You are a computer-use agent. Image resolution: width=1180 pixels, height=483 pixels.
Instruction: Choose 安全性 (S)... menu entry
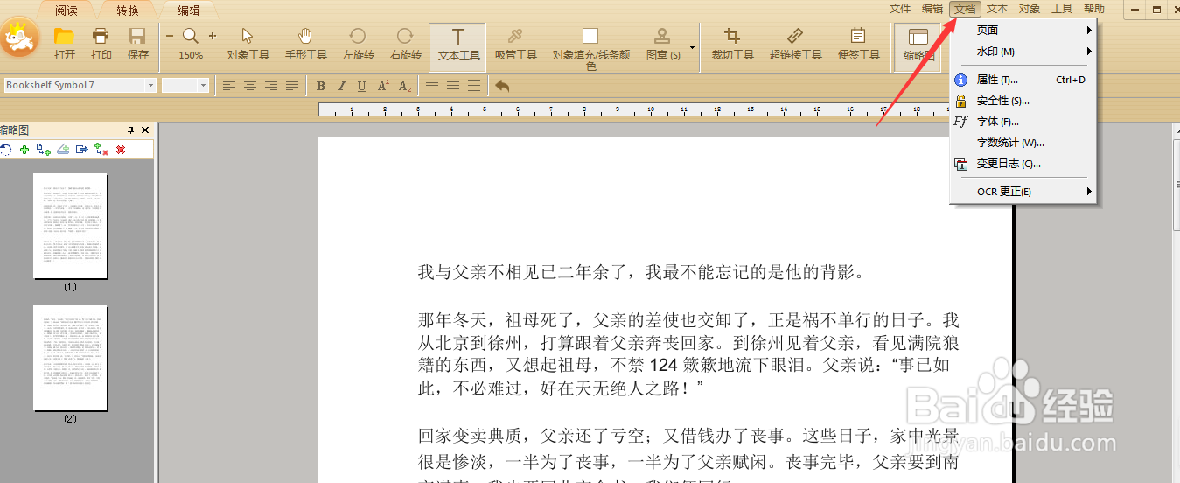1023,101
